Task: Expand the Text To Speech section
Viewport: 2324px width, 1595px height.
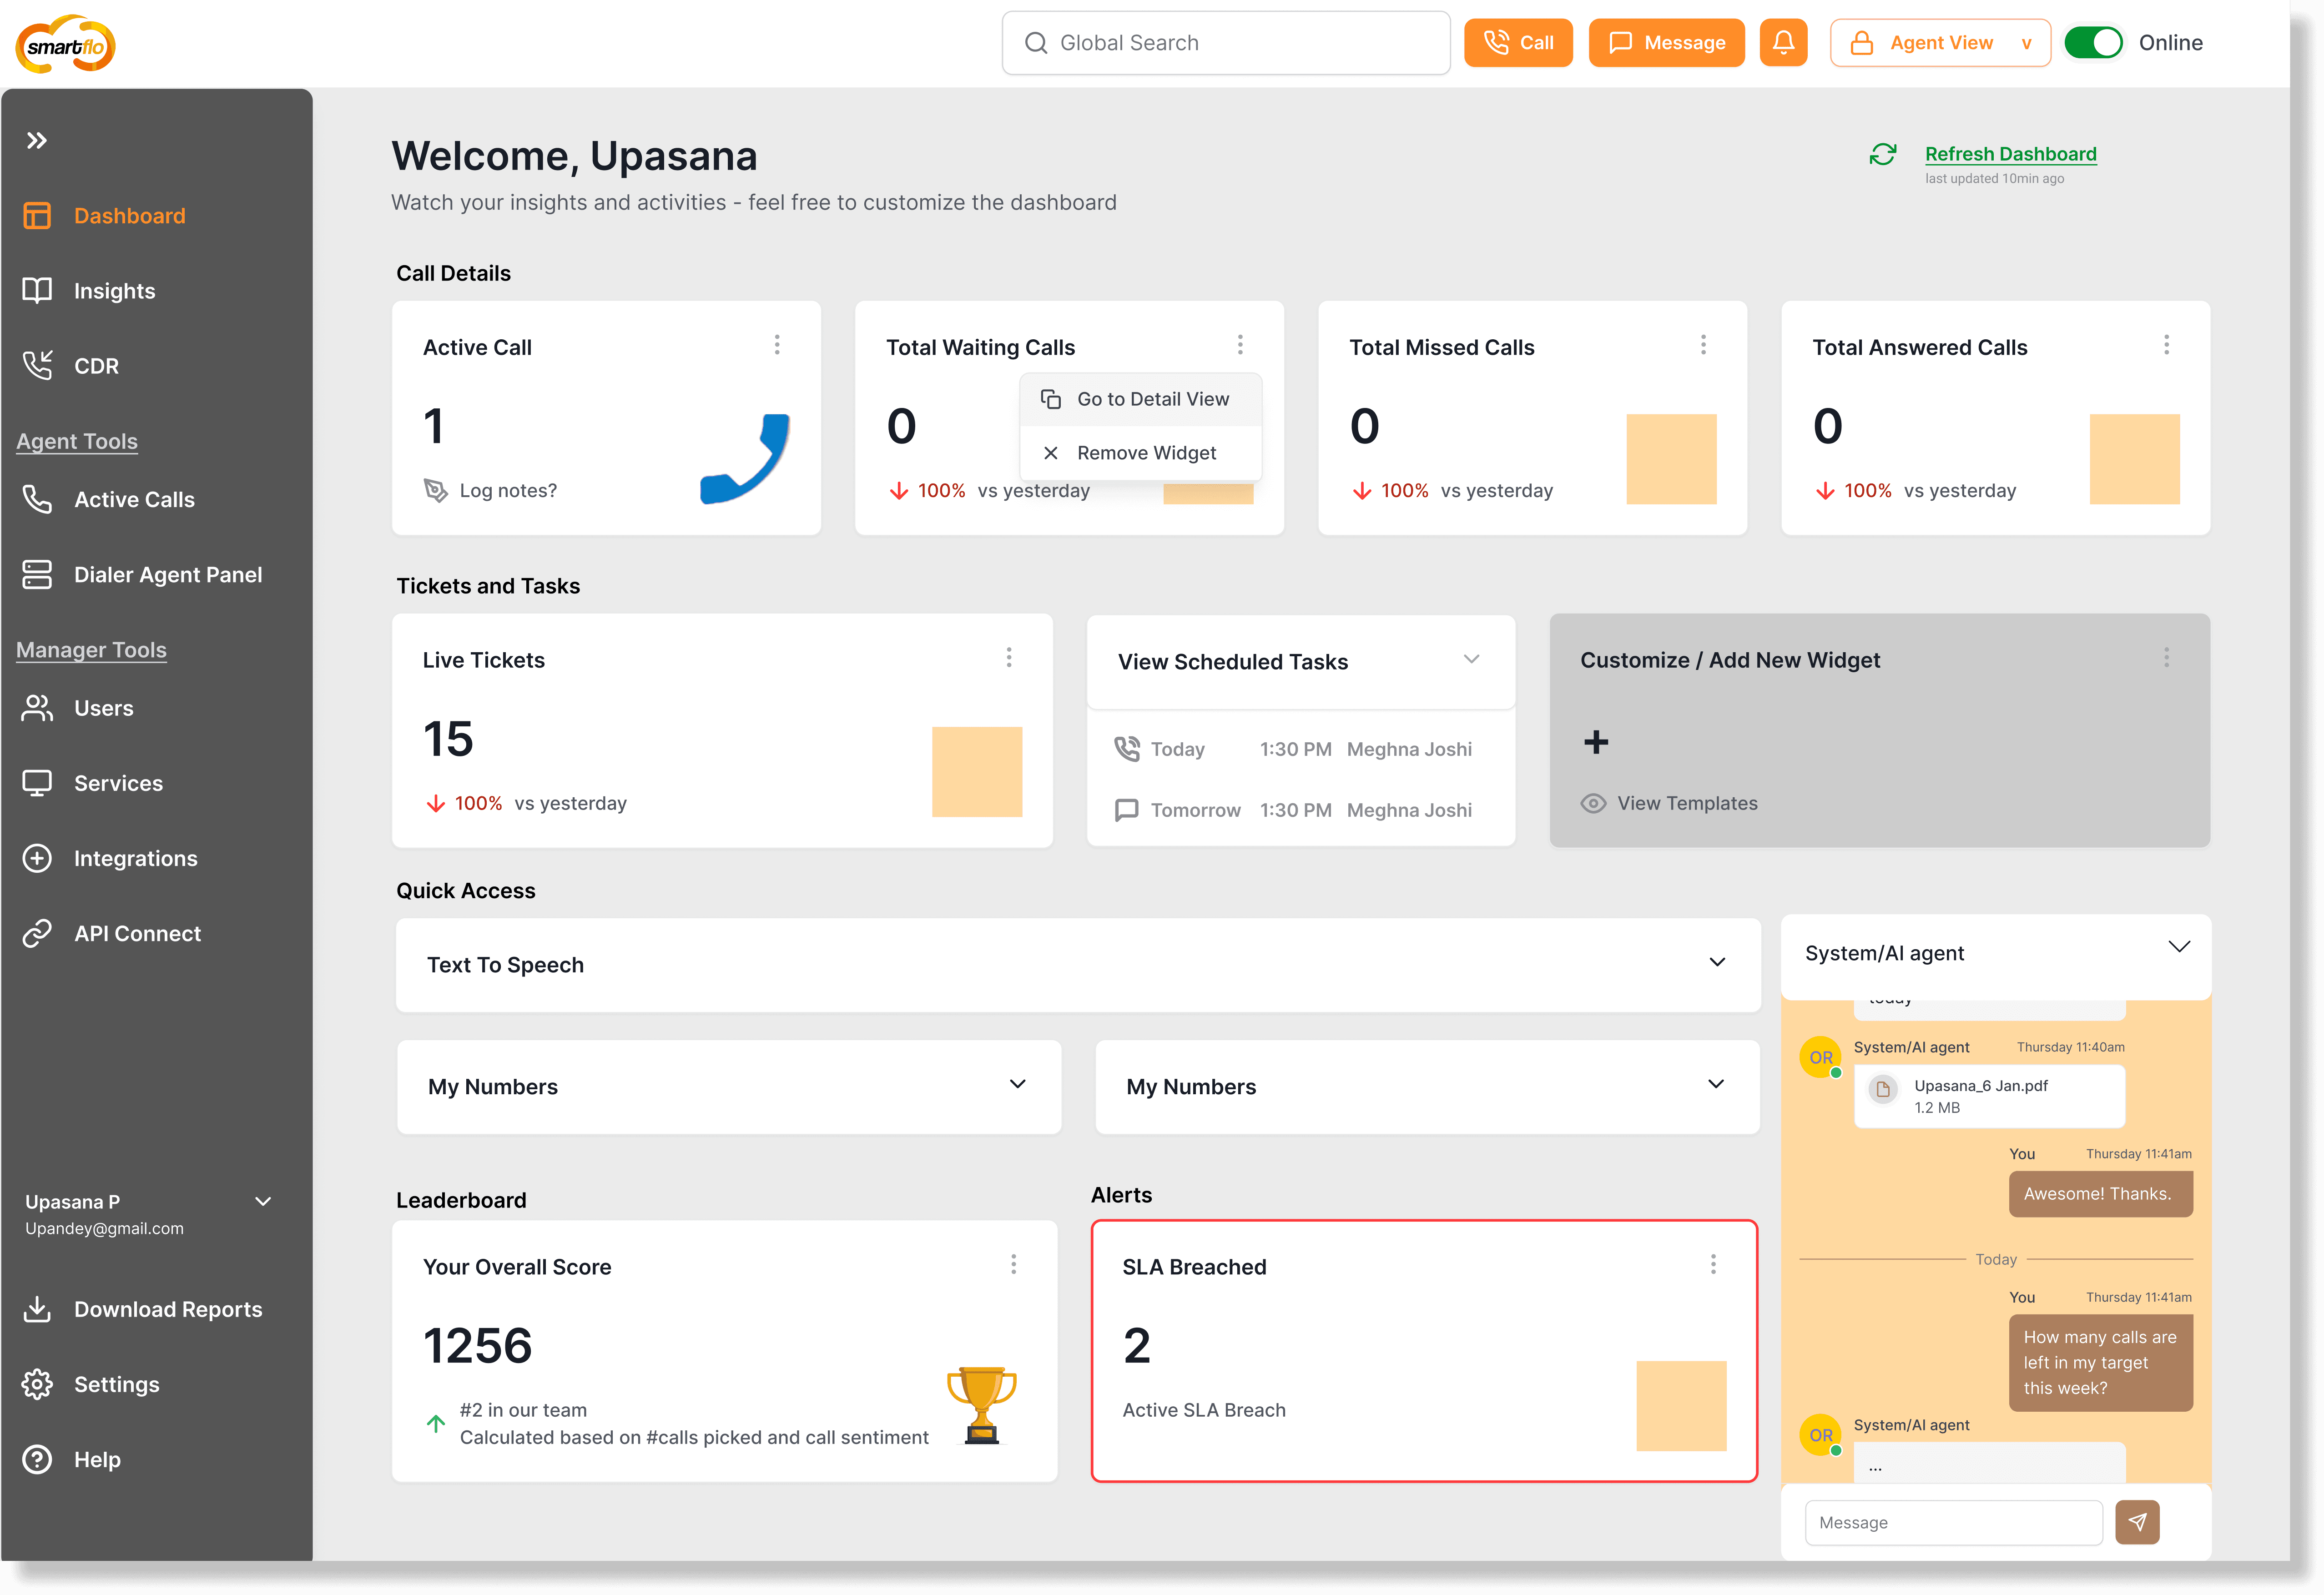Action: 1717,963
